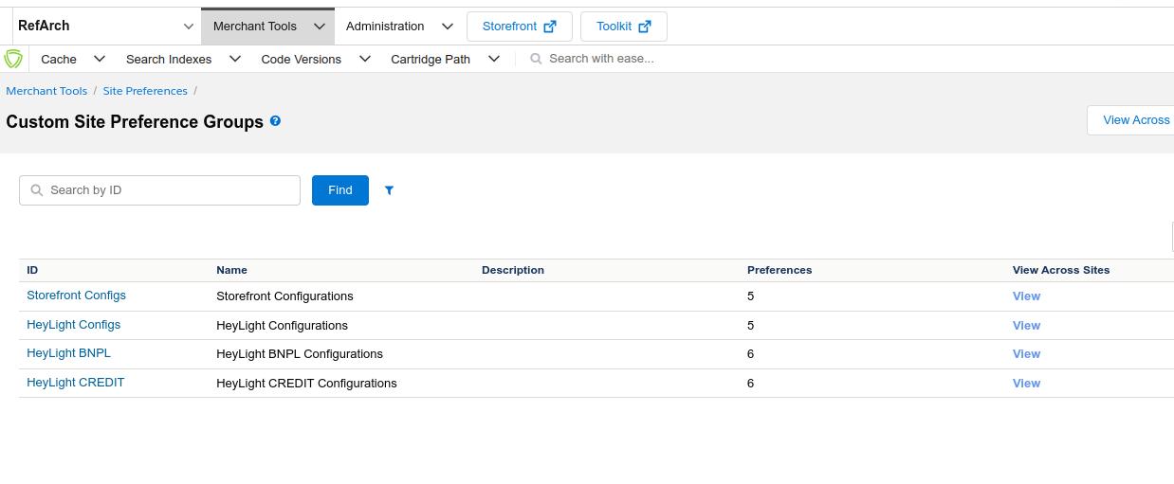Click the Name column header
The width and height of the screenshot is (1174, 484).
click(x=231, y=270)
